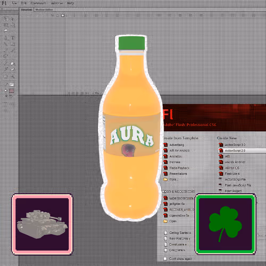Choose the highlighted ActionScript 2.0 entry
This screenshot has height=266, width=266.
point(242,151)
